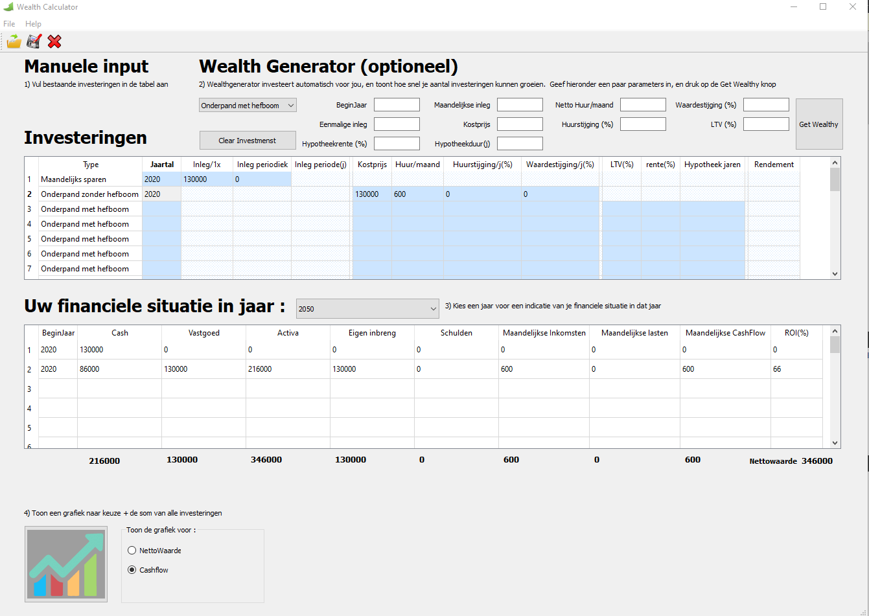Screen dimensions: 869x616
Task: Click the Clear Investmenst button
Action: [x=248, y=141]
